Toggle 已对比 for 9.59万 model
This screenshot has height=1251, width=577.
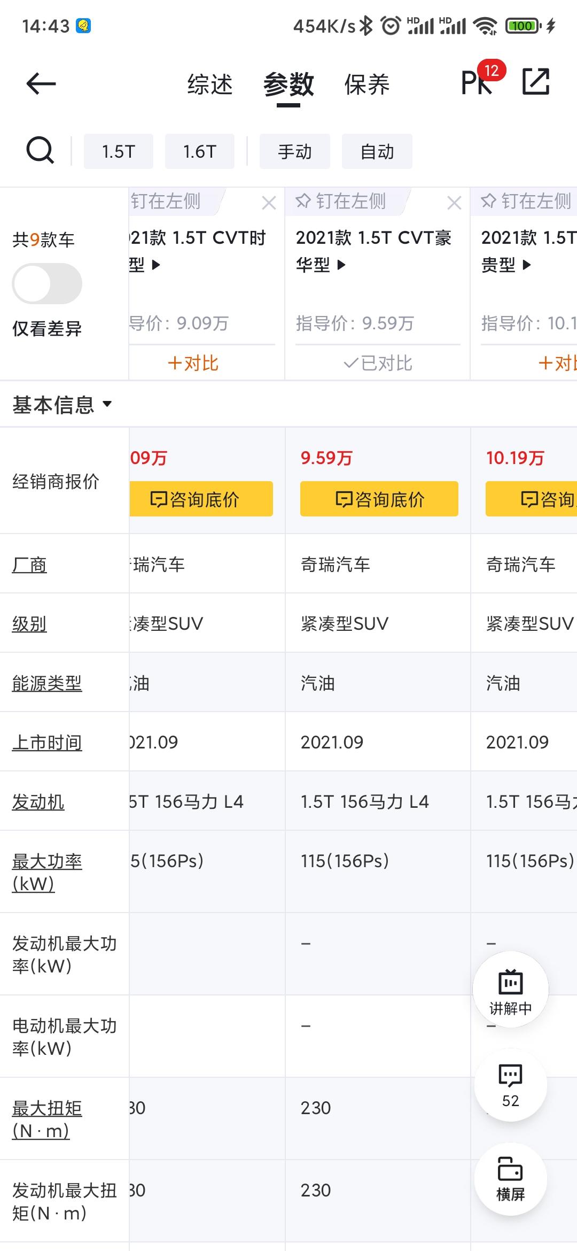[378, 364]
